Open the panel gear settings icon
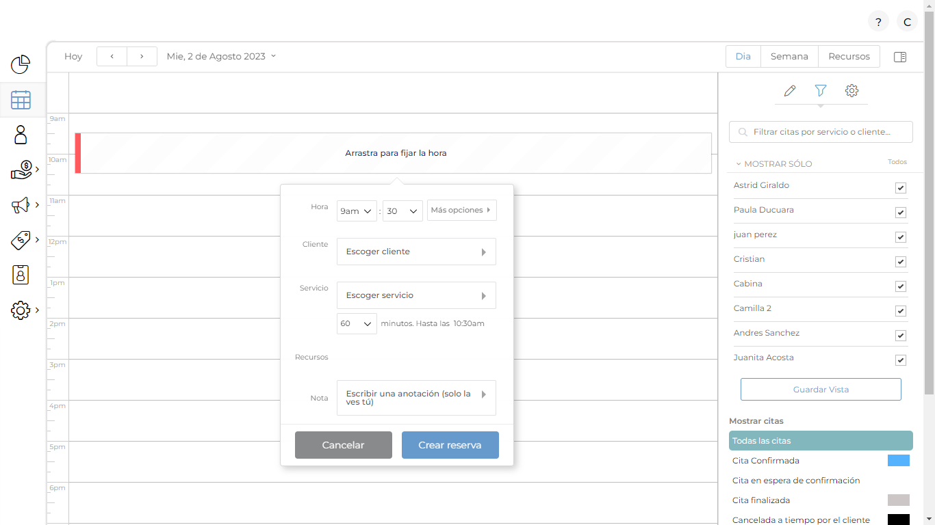 [851, 90]
